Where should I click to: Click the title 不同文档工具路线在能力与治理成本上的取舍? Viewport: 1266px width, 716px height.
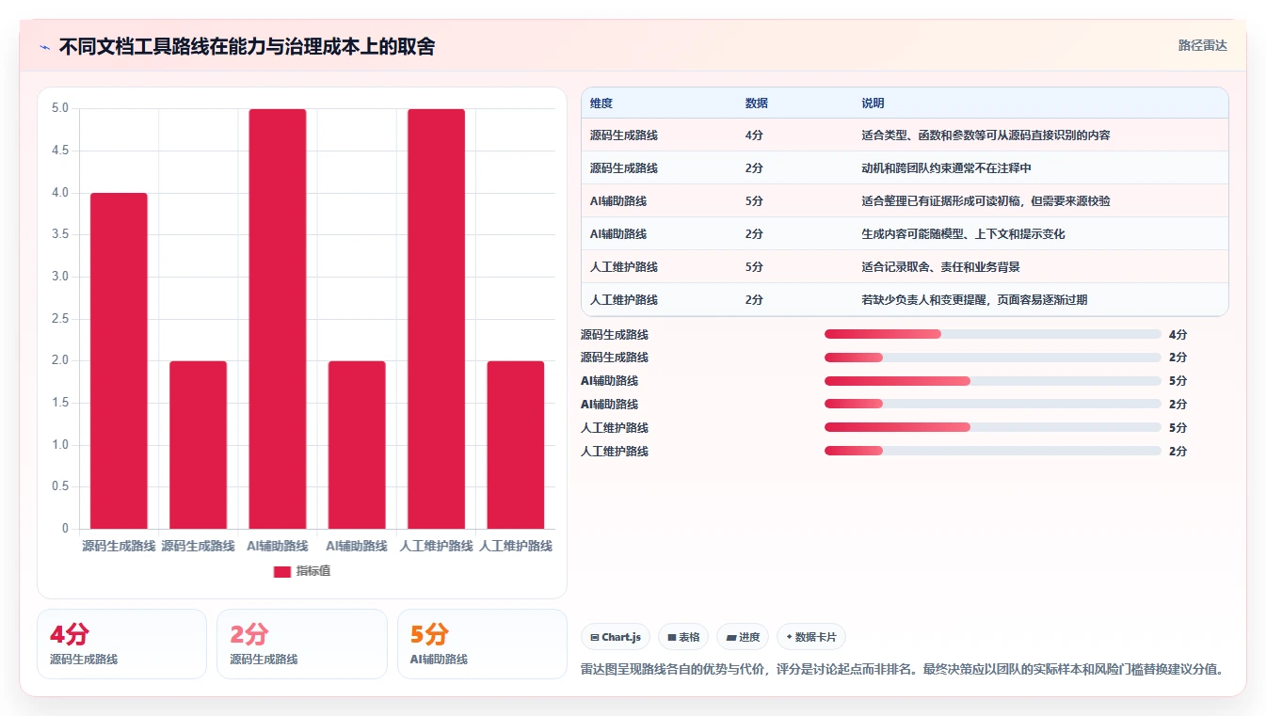click(247, 46)
